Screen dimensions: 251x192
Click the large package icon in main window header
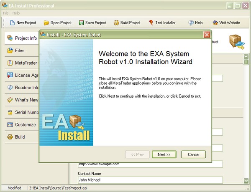237,42
